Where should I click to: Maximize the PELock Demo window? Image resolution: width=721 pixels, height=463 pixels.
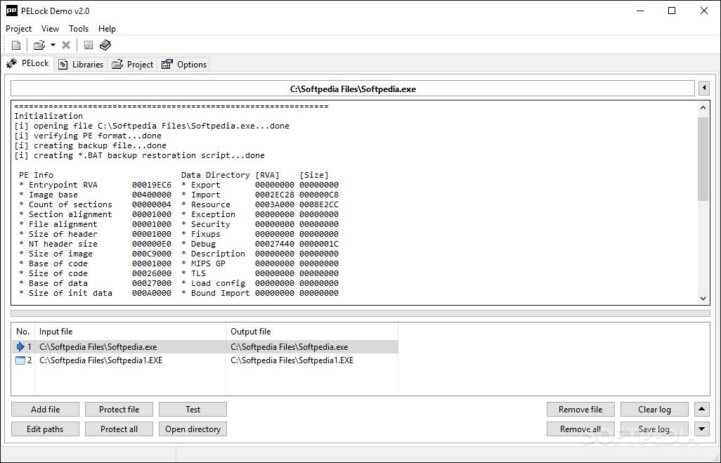(x=672, y=11)
